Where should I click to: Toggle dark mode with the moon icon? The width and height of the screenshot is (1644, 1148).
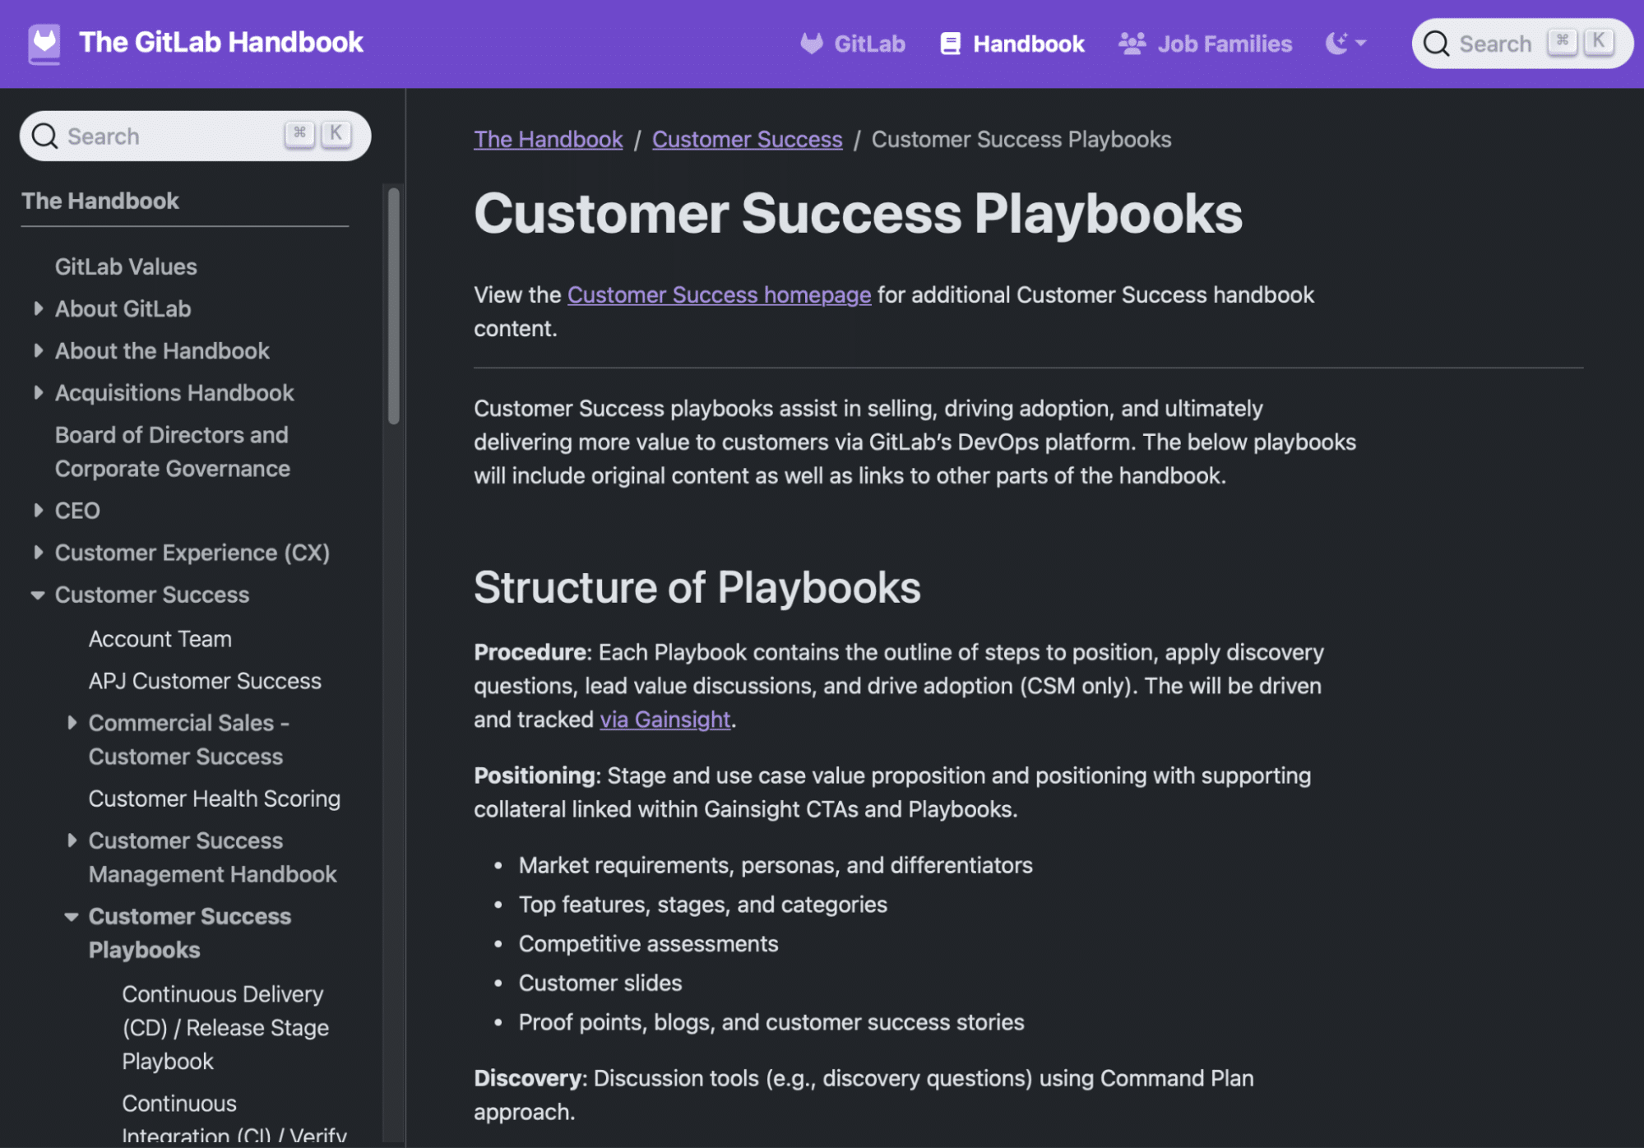coord(1336,43)
